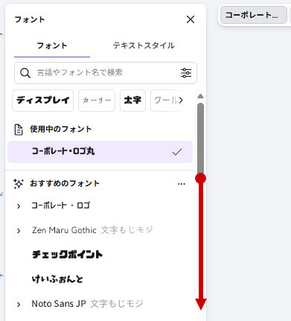Image resolution: width=291 pixels, height=321 pixels.
Task: Switch to the フォント tab
Action: [52, 45]
